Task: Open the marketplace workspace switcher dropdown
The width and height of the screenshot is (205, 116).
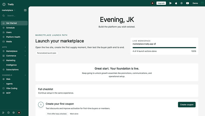Action: [9, 10]
